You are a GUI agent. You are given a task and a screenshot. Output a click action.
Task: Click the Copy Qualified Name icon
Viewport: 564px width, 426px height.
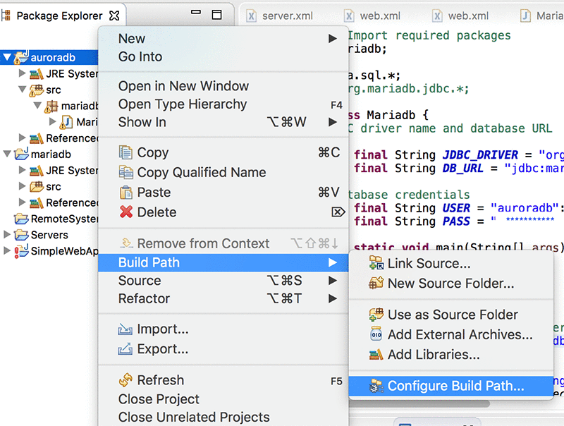pos(125,172)
